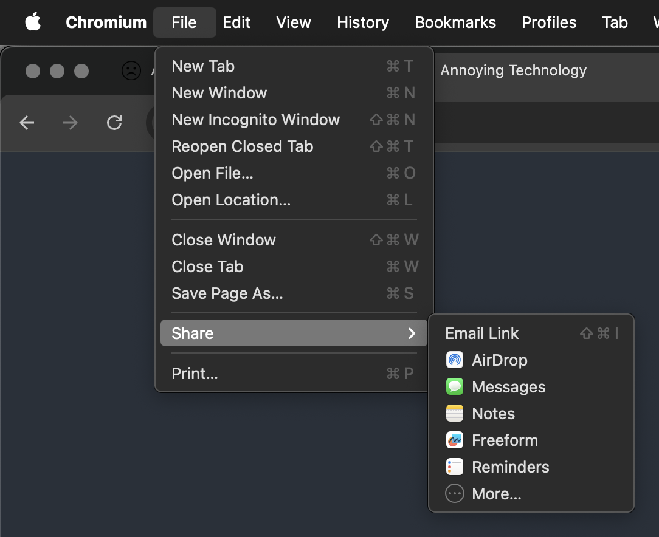The height and width of the screenshot is (537, 659).
Task: Click the browser back arrow
Action: pos(27,123)
